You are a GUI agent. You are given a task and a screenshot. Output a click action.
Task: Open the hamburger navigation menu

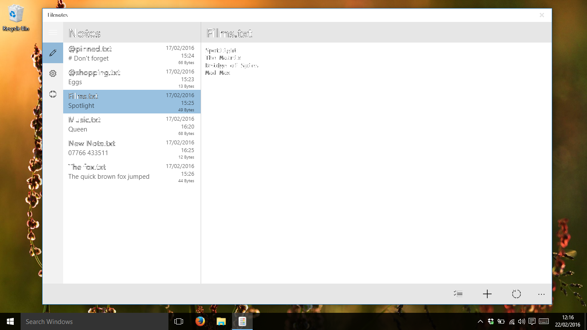click(x=53, y=33)
